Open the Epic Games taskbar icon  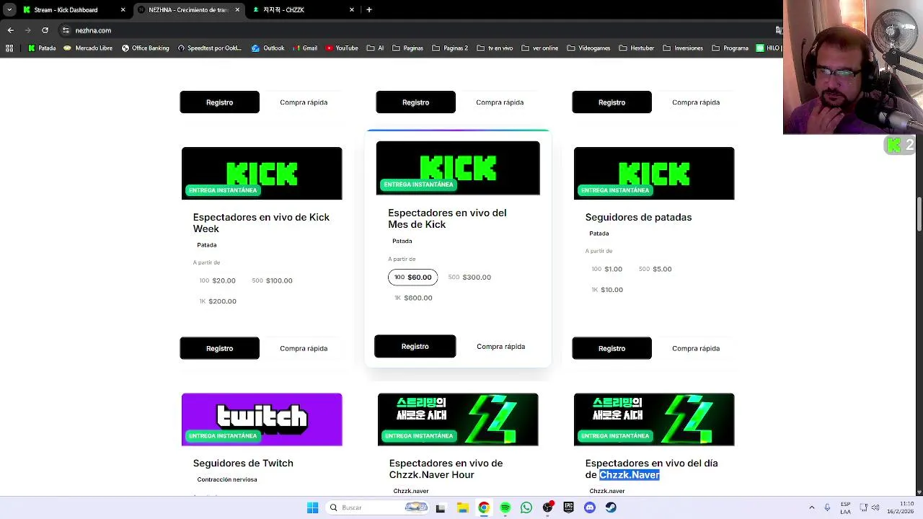pyautogui.click(x=569, y=507)
